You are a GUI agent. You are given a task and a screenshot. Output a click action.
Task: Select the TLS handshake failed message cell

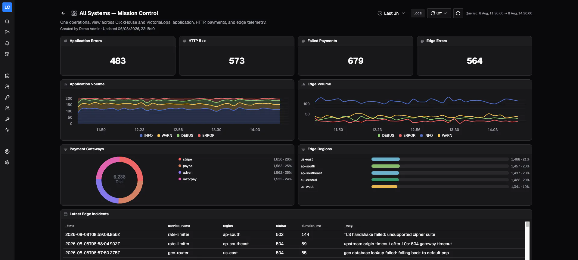(389, 234)
